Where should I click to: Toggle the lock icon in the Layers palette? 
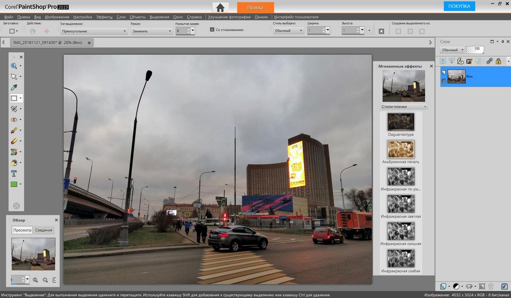pyautogui.click(x=498, y=60)
